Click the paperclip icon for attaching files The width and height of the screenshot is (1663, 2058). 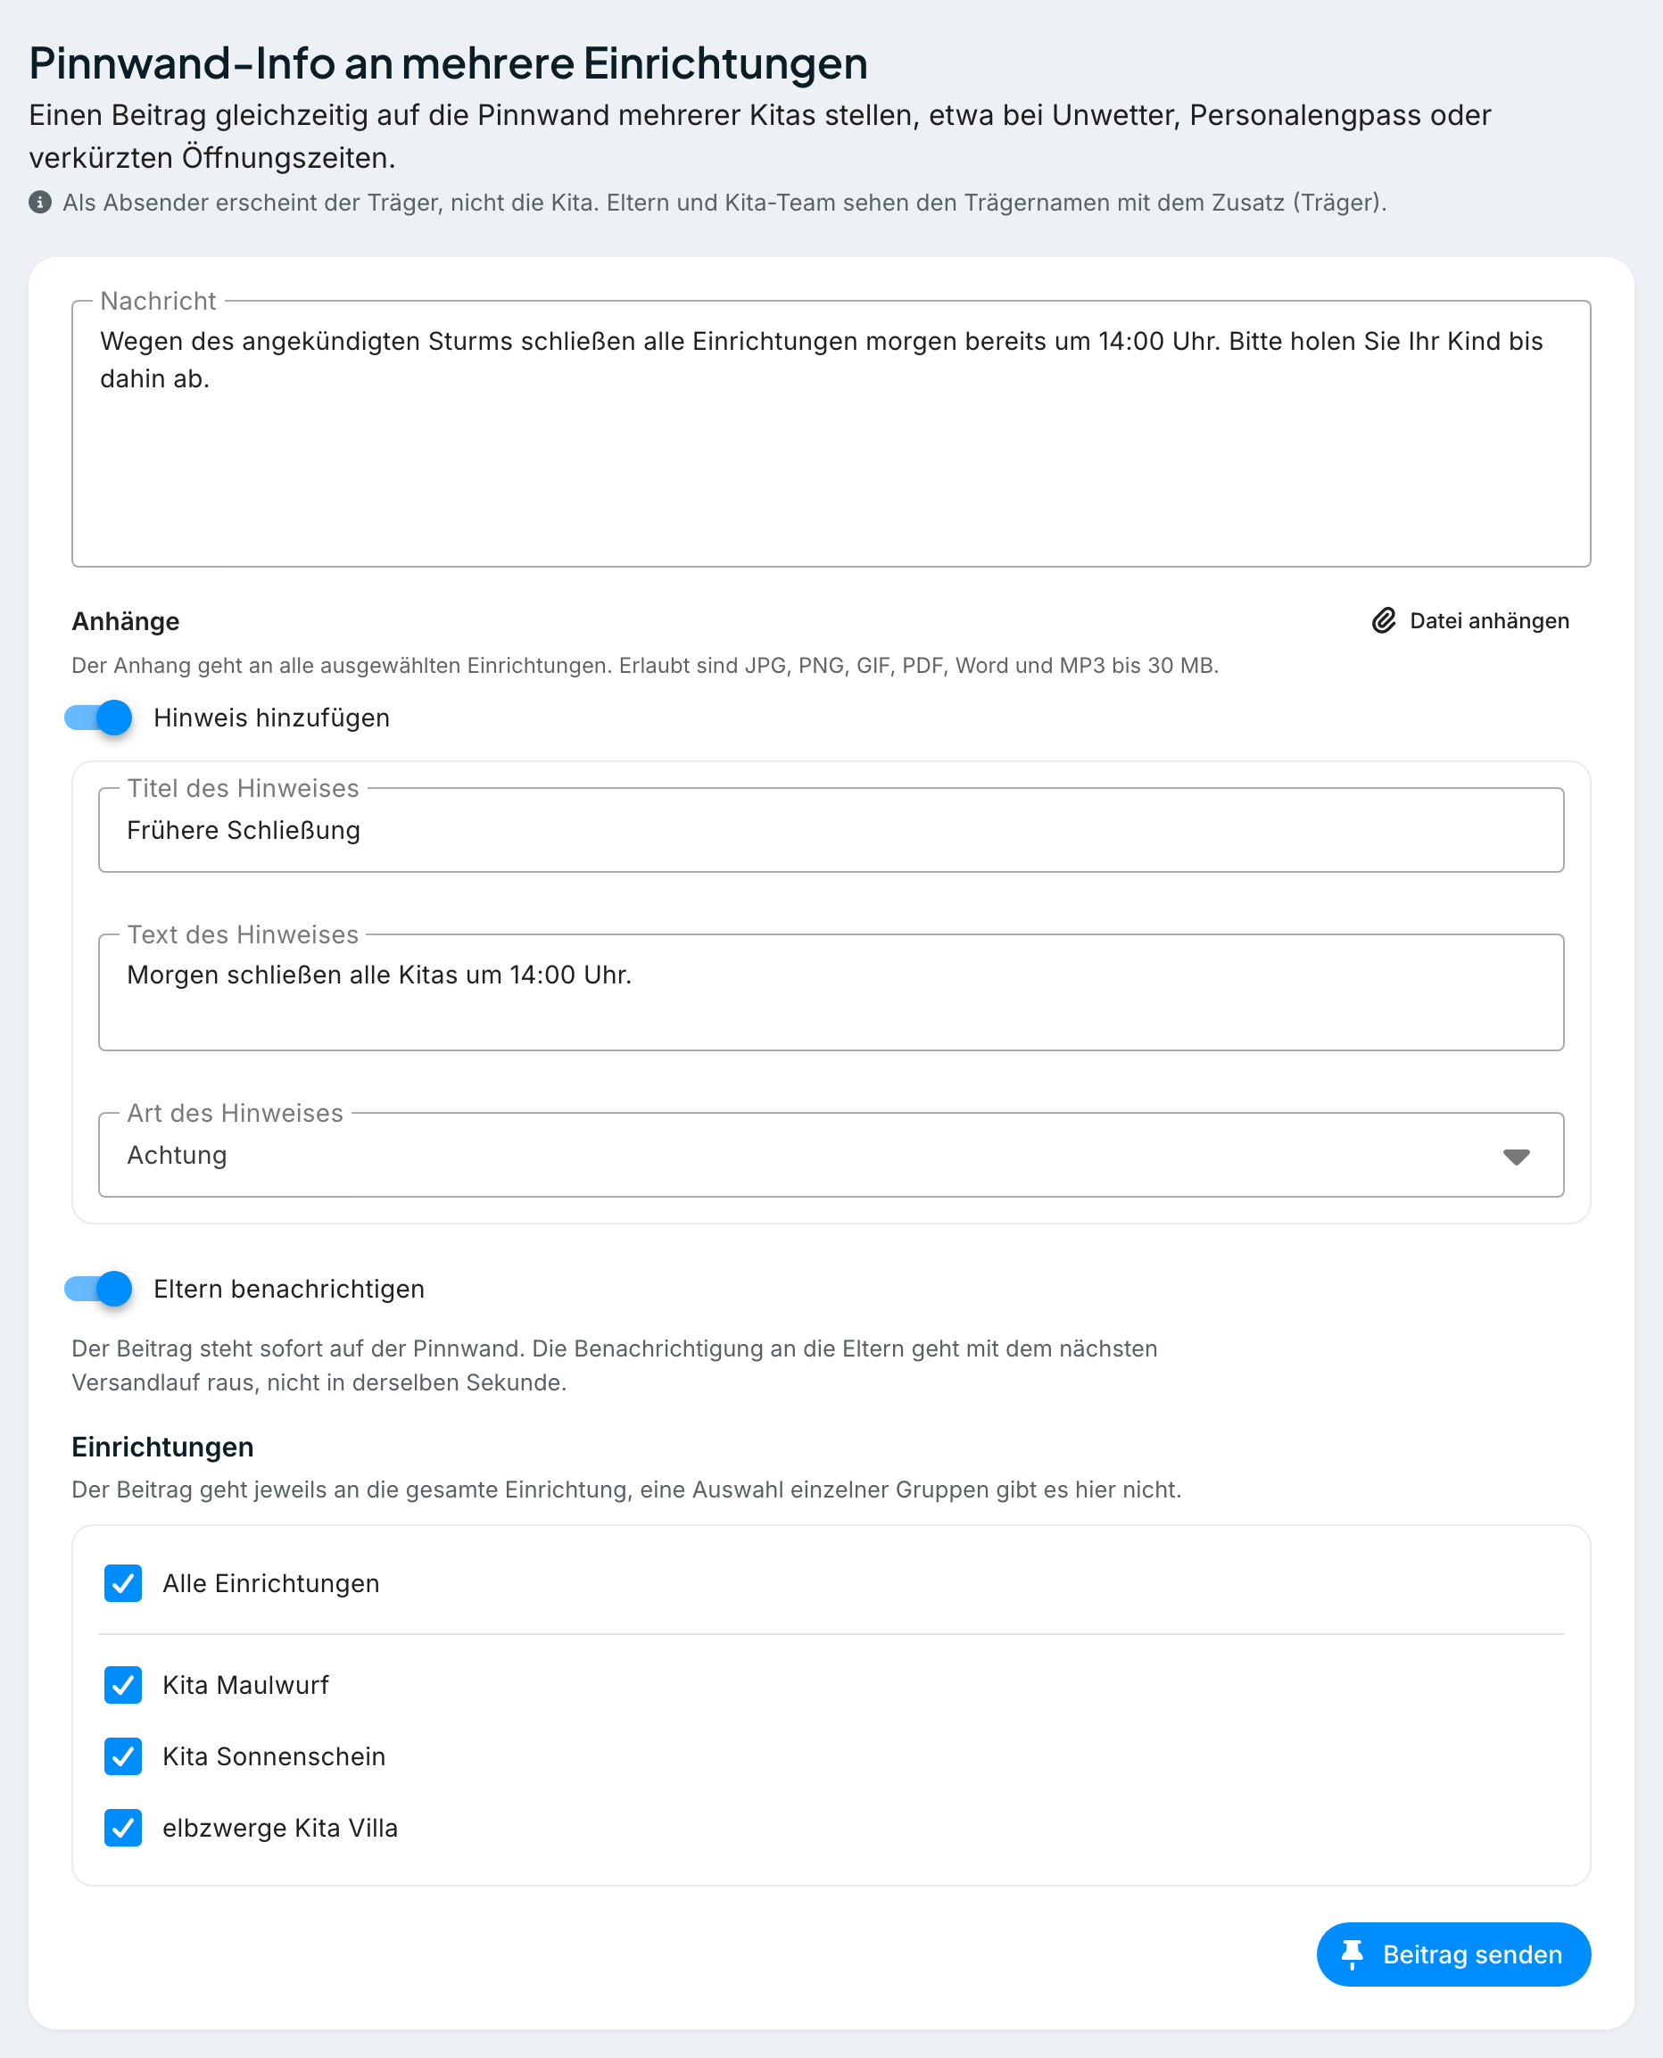[x=1383, y=621]
